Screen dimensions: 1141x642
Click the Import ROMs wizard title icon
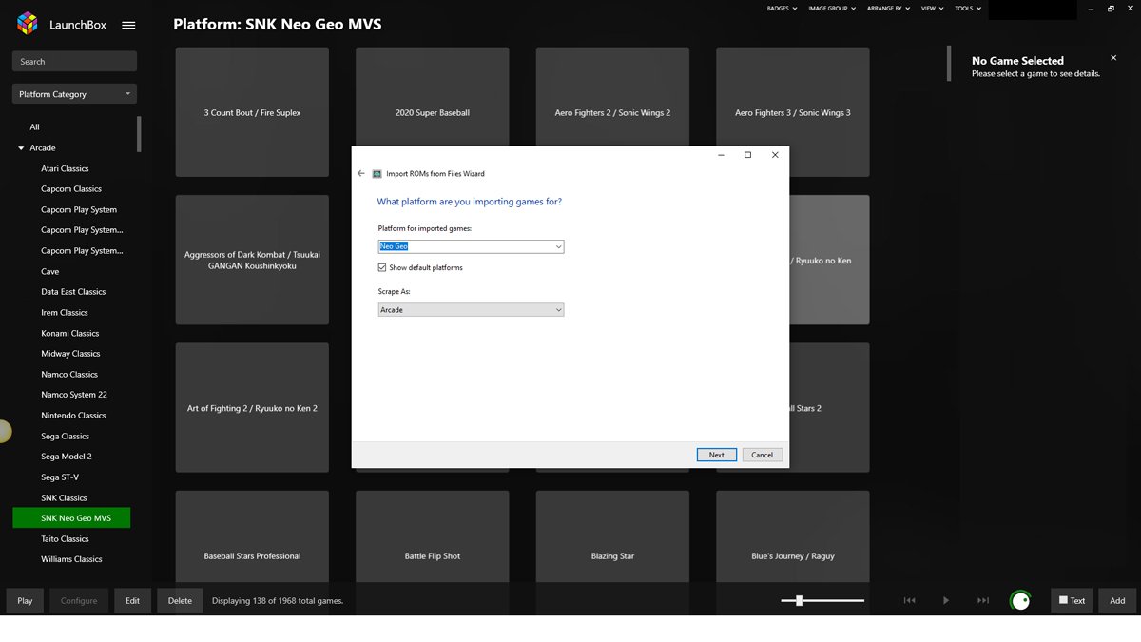pyautogui.click(x=377, y=174)
